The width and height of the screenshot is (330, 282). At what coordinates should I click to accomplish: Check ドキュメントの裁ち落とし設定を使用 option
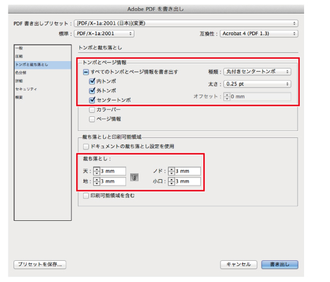pos(86,146)
